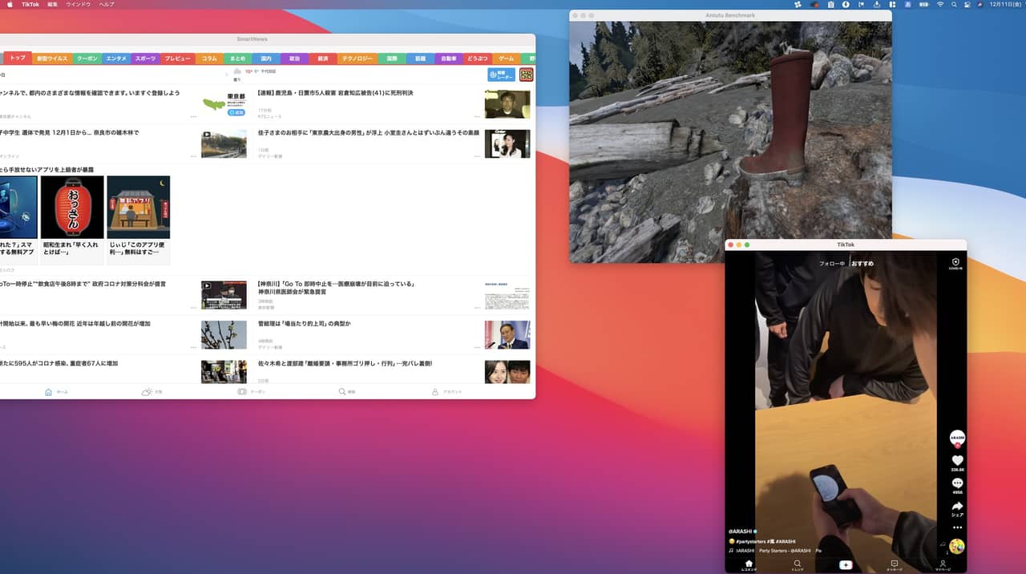Viewport: 1026px width, 574px height.
Task: Click the rain radar button in SmartNews
Action: pyautogui.click(x=501, y=75)
